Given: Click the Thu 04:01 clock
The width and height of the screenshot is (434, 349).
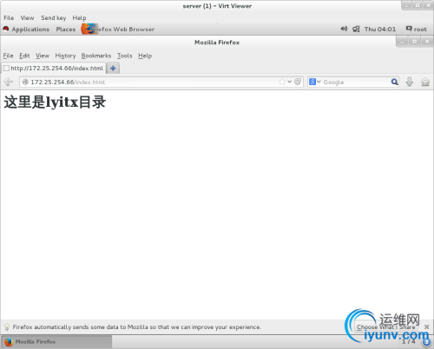Looking at the screenshot, I should tap(380, 29).
